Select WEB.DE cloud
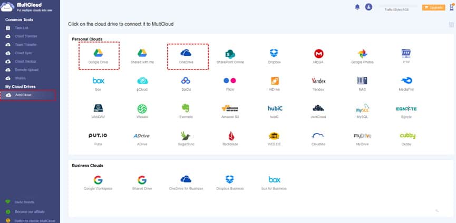The width and height of the screenshot is (456, 223). pyautogui.click(x=274, y=139)
